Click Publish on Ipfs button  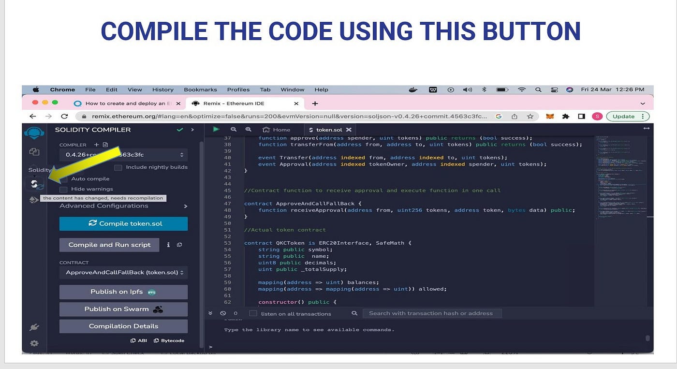pos(123,292)
